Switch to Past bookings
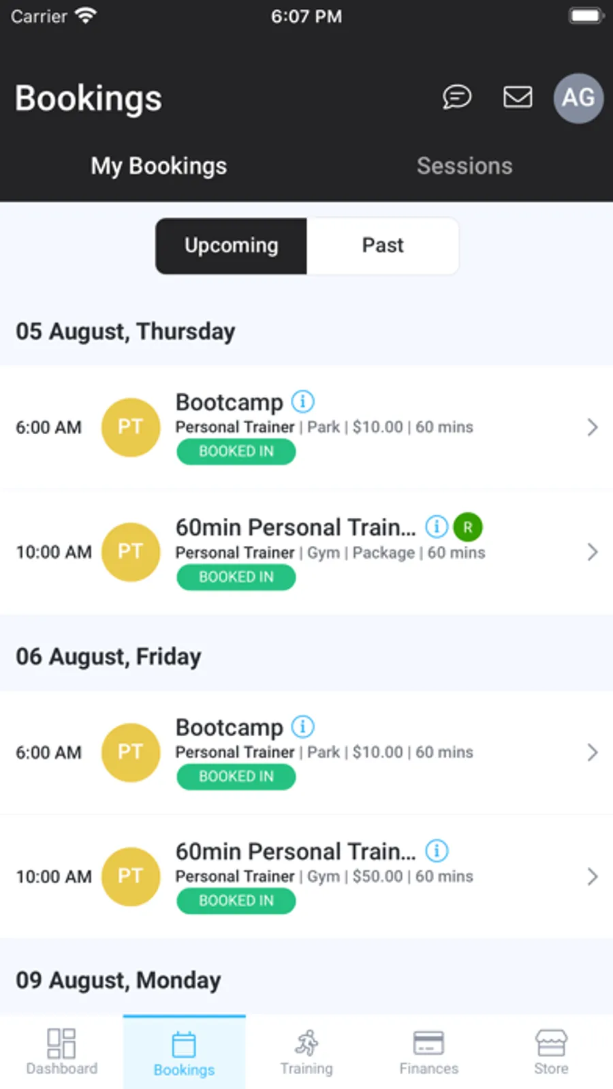The height and width of the screenshot is (1089, 613). (x=382, y=246)
